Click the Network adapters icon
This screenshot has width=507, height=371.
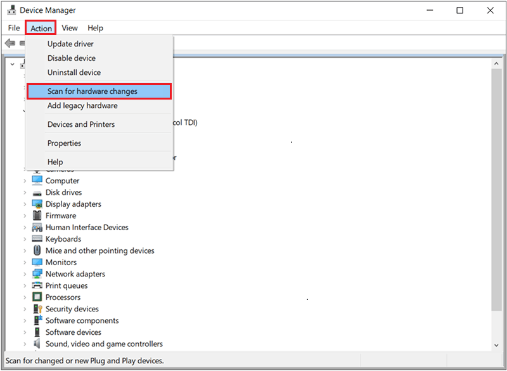pos(36,273)
